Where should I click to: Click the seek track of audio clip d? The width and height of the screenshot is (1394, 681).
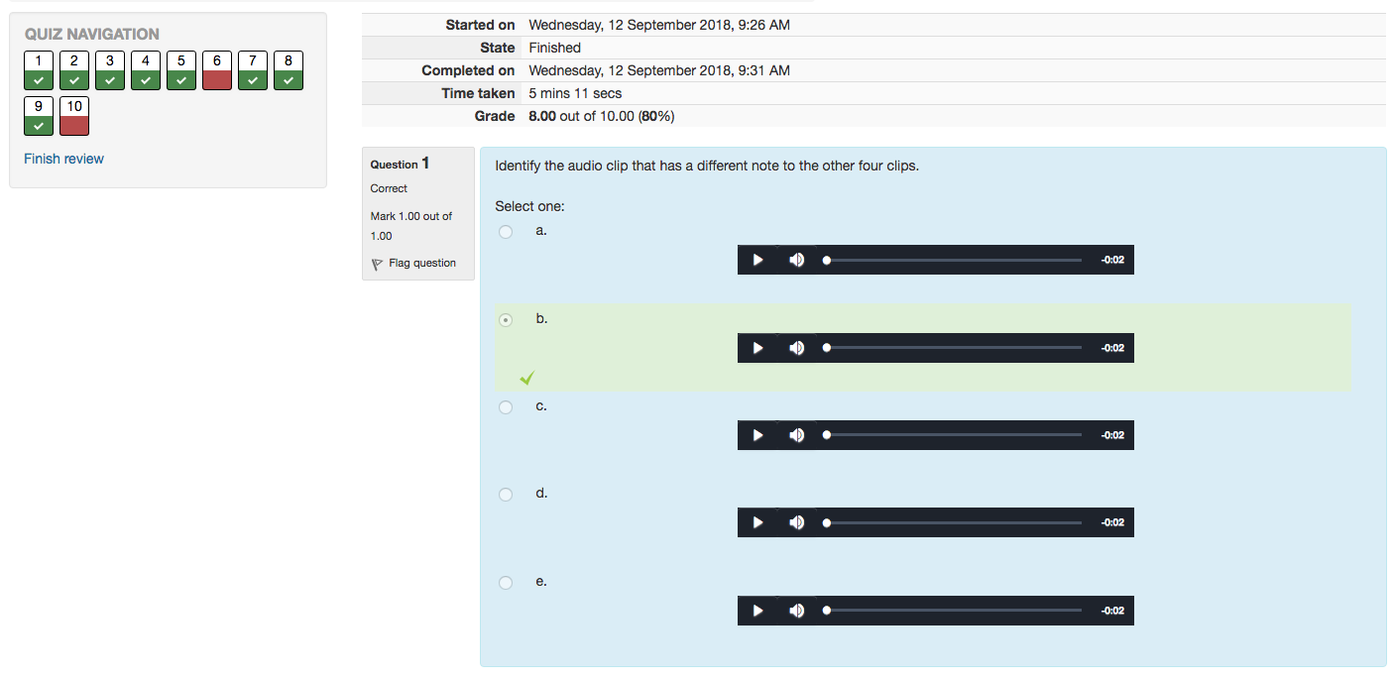coord(952,522)
